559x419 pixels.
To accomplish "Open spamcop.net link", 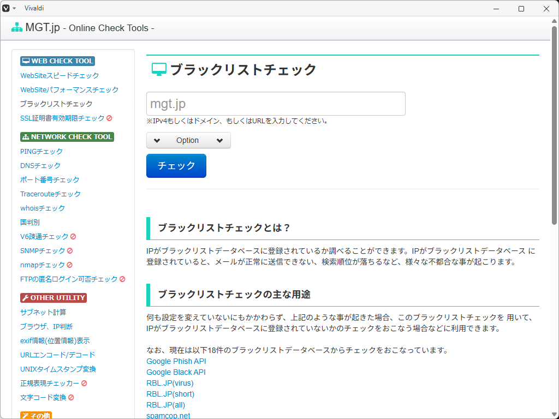I will click(x=168, y=415).
